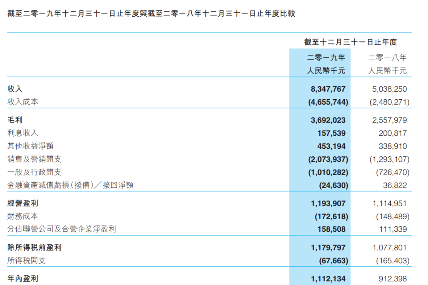Click the page title mentioning 二零一九年 and 二零一八年
Viewport: 428px width, 285px height.
[x=151, y=13]
